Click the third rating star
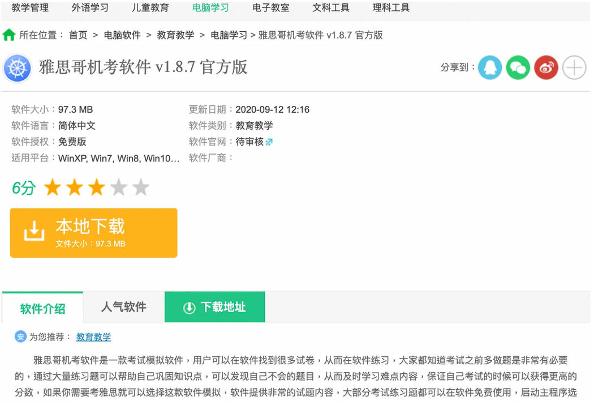Screen dimensions: 611x405 pyautogui.click(x=97, y=187)
